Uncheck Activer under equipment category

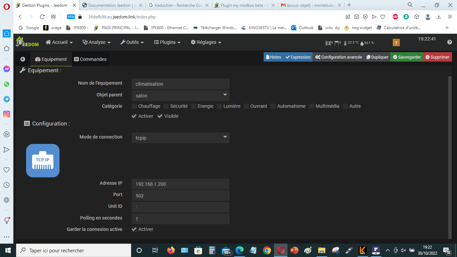point(134,116)
